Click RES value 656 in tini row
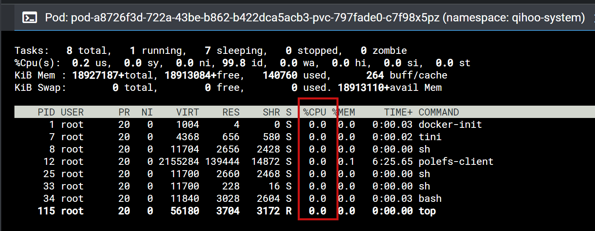 231,137
